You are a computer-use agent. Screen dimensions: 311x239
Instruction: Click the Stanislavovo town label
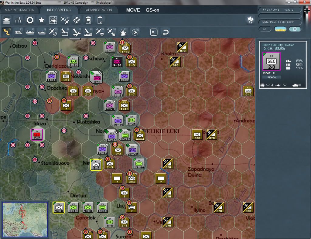pyautogui.click(x=55, y=163)
